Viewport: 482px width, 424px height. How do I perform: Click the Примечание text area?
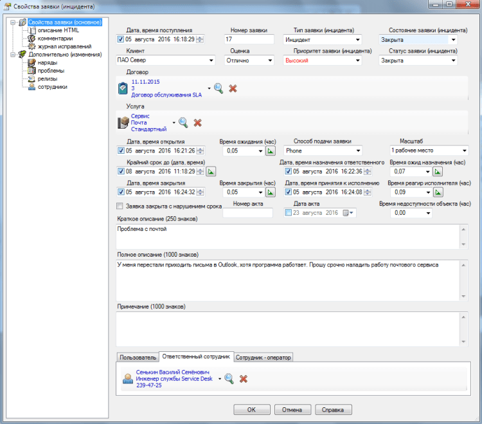tap(288, 329)
